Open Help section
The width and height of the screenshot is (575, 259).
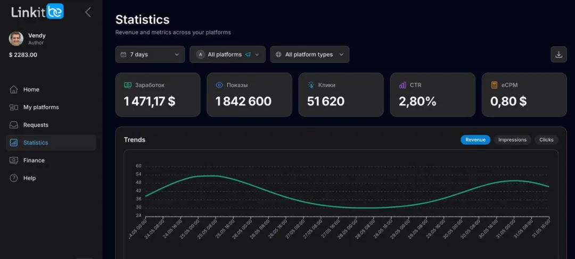pos(51,178)
